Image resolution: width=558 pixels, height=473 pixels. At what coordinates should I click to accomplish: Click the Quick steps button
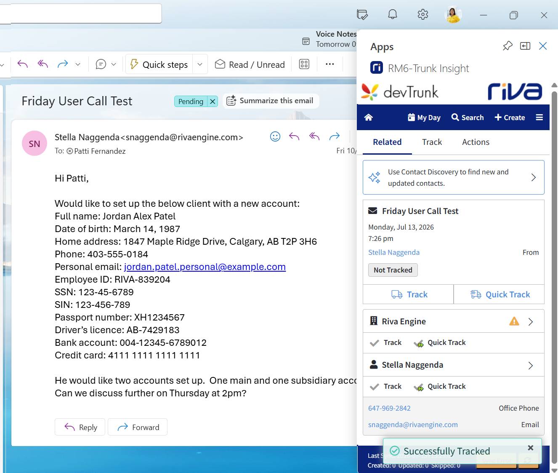click(x=159, y=64)
